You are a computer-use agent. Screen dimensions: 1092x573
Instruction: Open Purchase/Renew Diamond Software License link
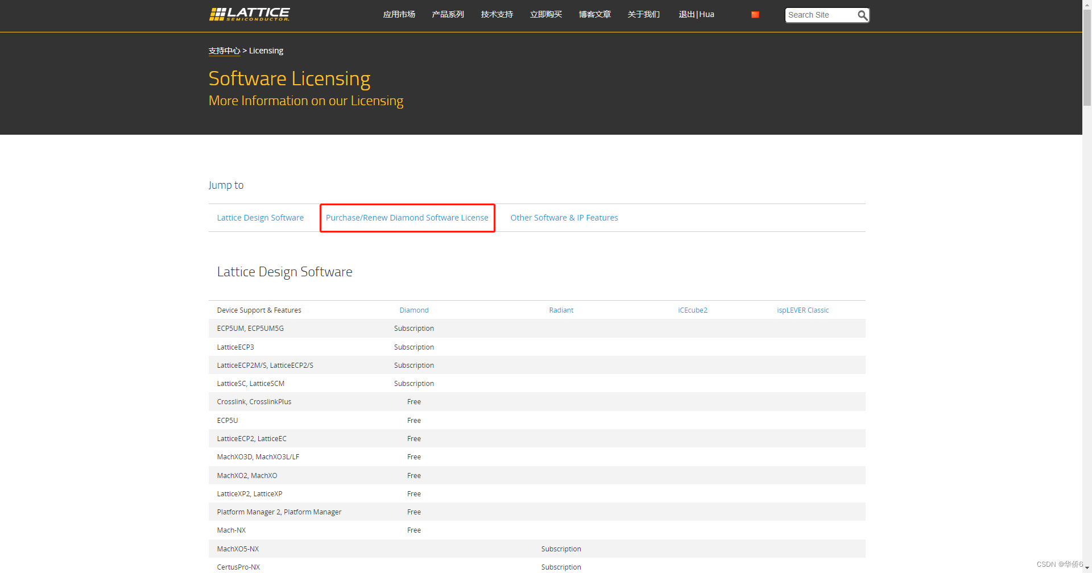coord(407,218)
